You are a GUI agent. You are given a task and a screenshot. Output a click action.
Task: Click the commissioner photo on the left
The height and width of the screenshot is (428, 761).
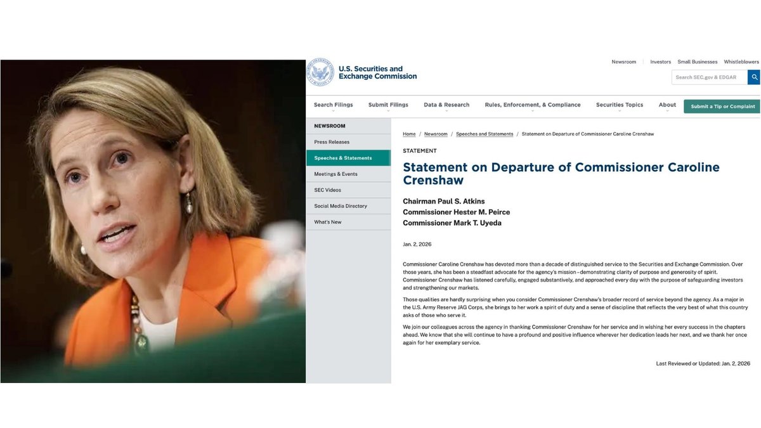153,221
